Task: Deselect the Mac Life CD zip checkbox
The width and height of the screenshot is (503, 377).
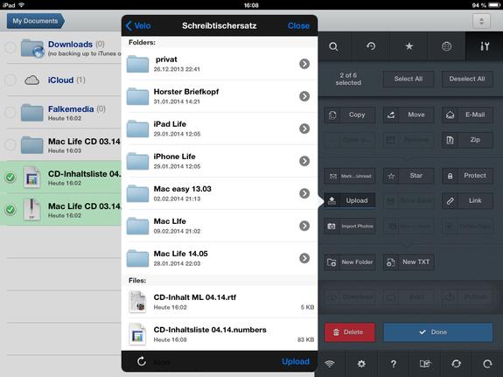Action: coord(10,210)
